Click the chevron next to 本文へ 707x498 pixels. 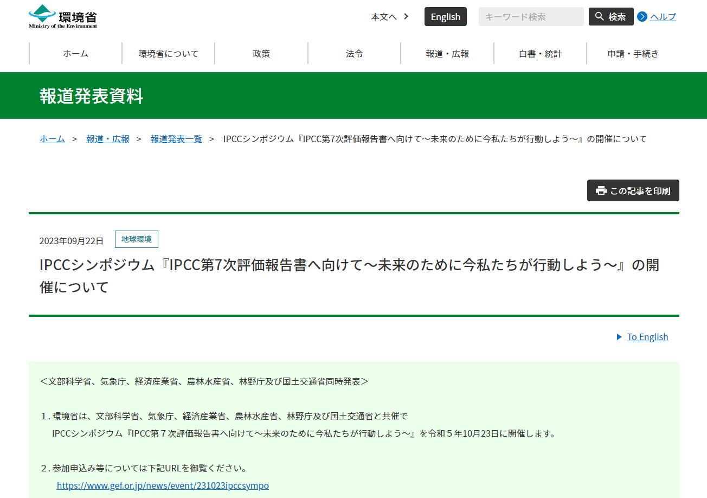[406, 16]
